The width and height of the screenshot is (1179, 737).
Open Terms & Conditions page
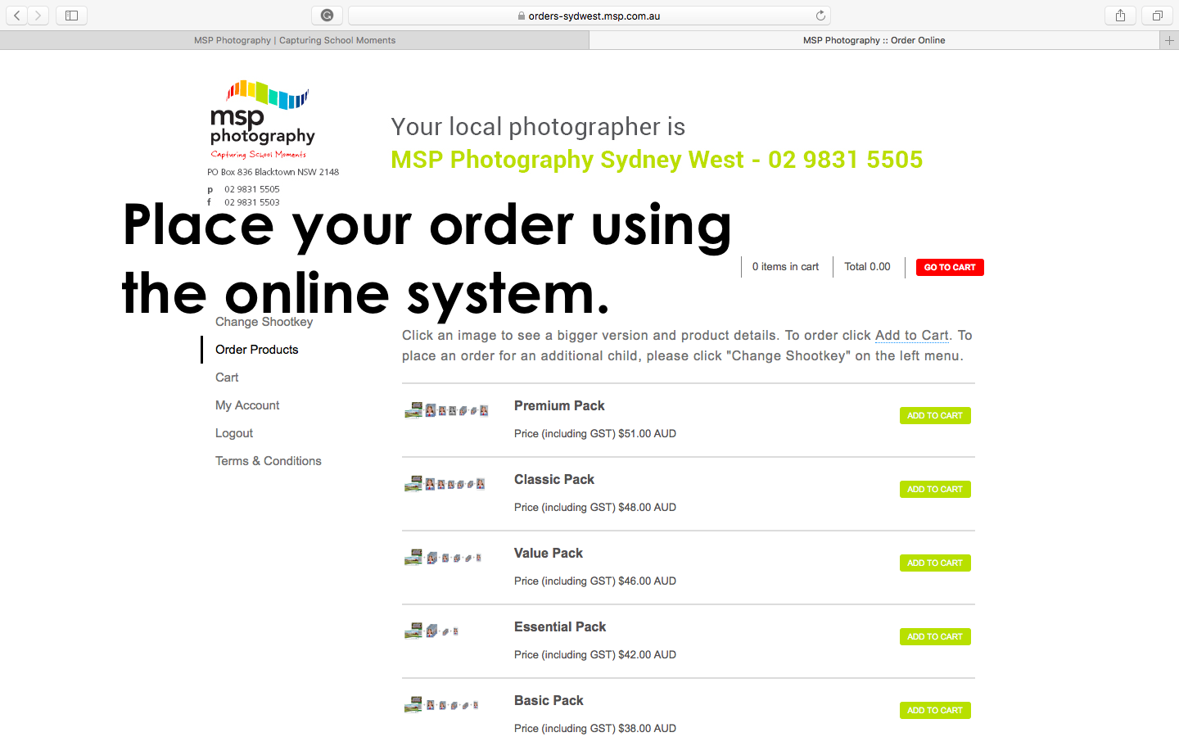click(269, 461)
